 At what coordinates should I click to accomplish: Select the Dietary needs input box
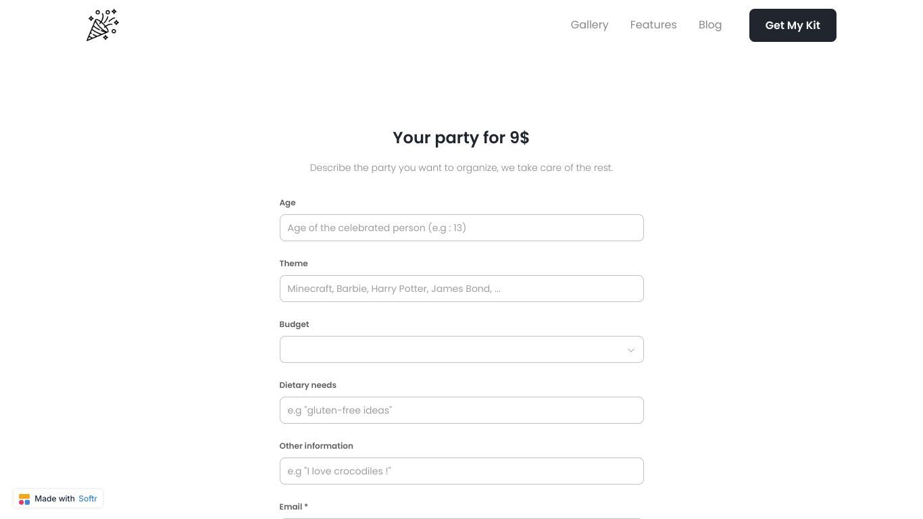click(x=461, y=410)
